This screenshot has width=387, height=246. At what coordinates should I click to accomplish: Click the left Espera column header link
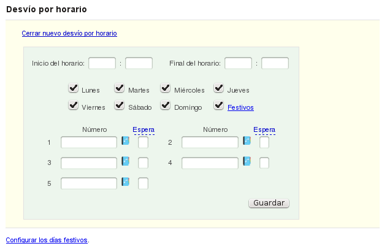pyautogui.click(x=144, y=129)
